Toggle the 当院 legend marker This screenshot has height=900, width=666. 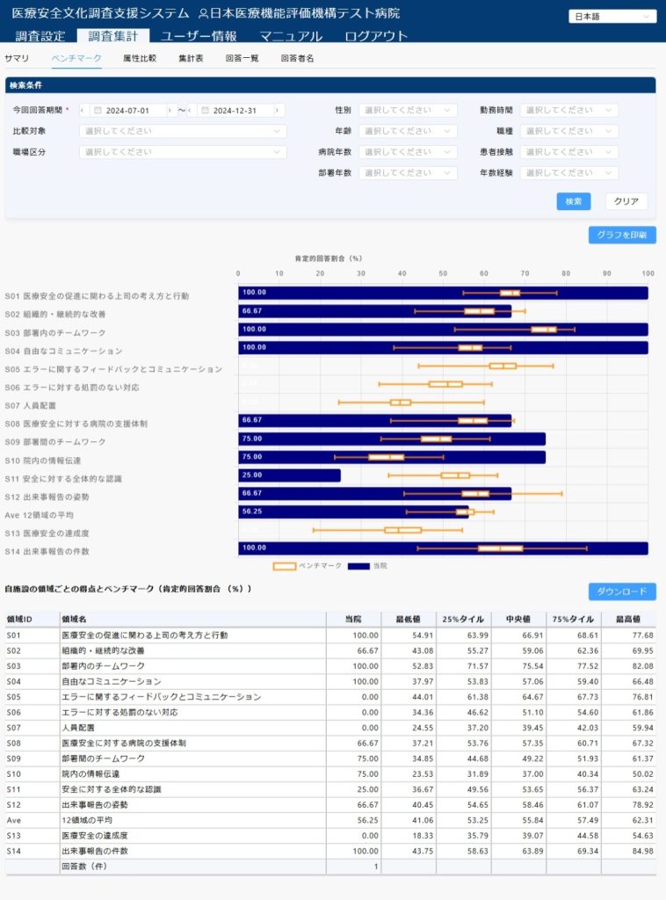click(358, 566)
